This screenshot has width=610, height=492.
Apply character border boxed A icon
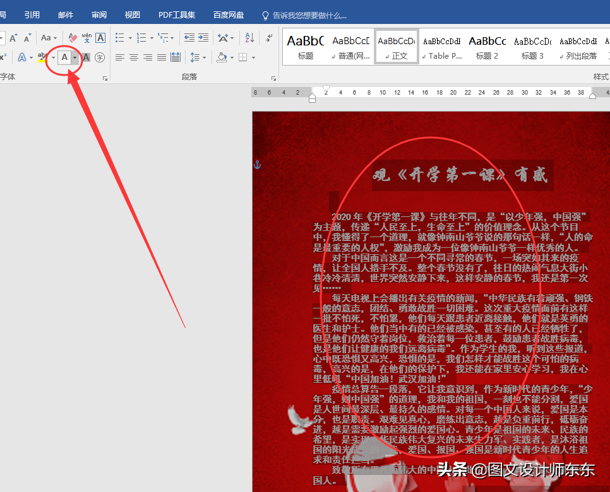click(100, 38)
